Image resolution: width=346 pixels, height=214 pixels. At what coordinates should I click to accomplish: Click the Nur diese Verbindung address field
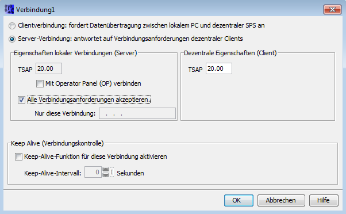tap(137, 113)
